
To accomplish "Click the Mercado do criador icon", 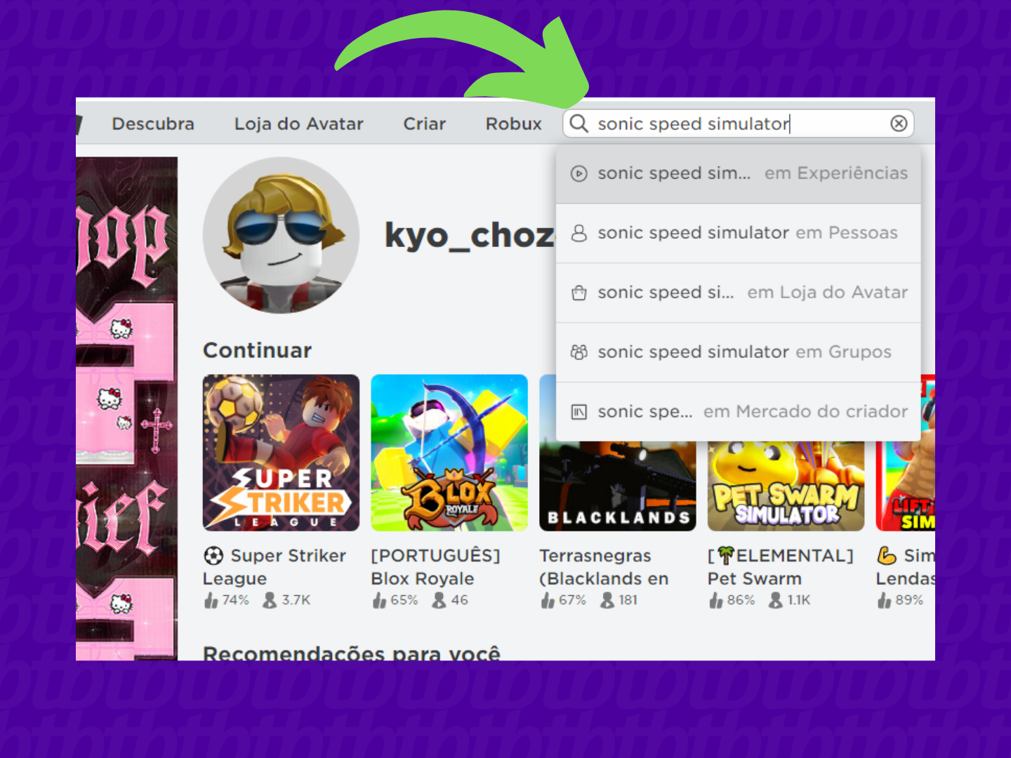I will click(x=579, y=412).
